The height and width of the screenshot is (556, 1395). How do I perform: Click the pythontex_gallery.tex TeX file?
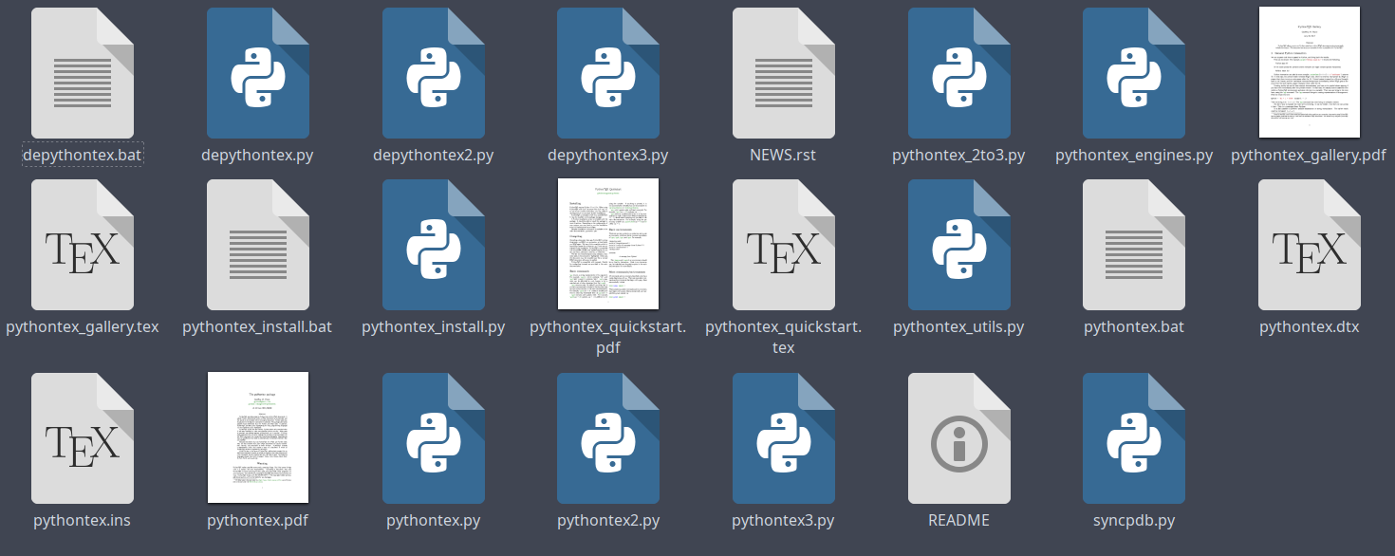click(x=83, y=246)
